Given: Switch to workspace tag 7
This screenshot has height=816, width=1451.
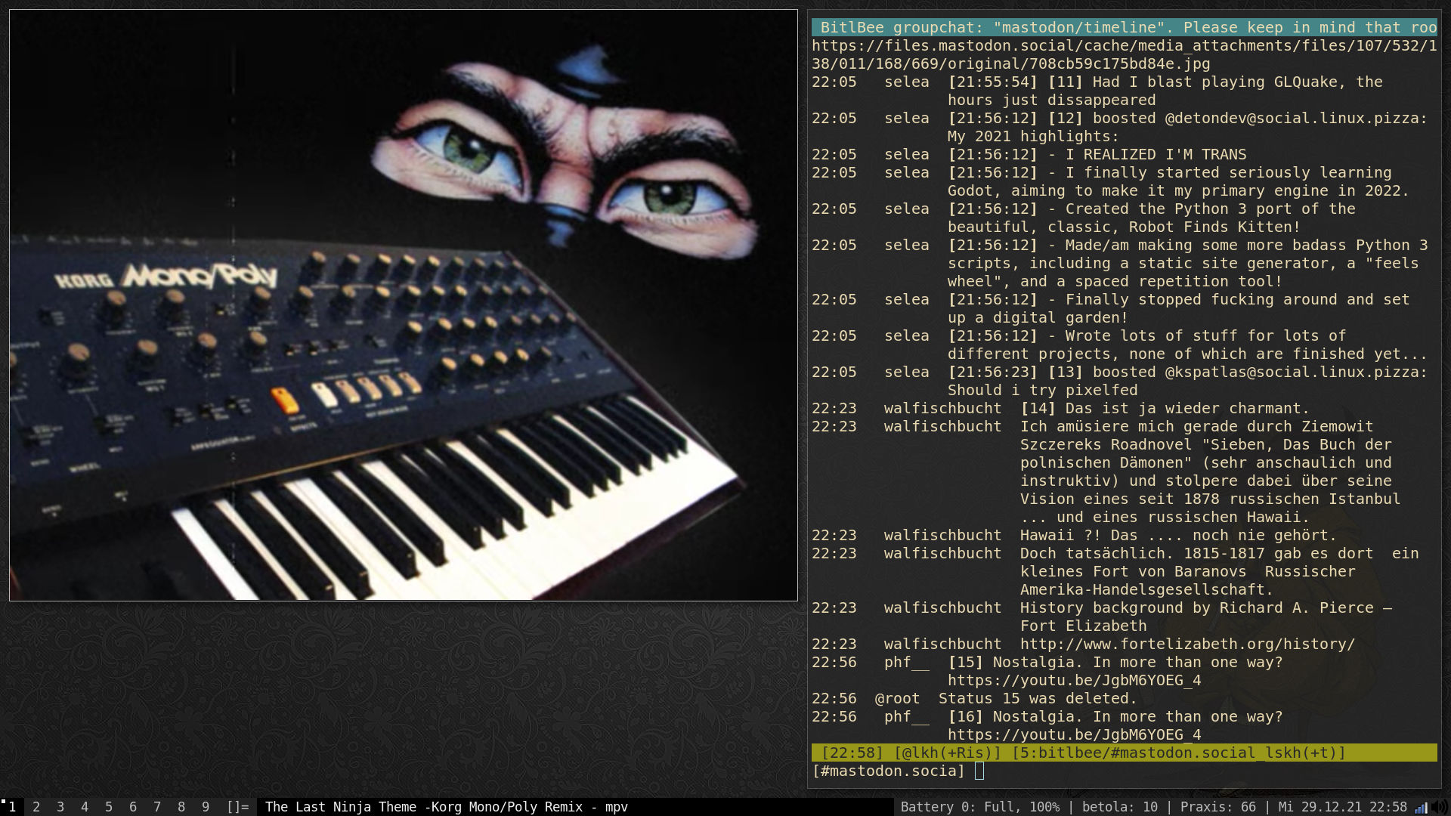Looking at the screenshot, I should (157, 807).
